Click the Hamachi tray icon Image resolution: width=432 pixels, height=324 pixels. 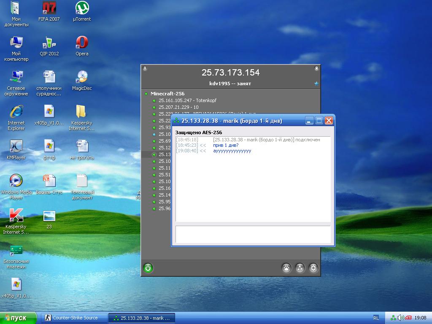point(394,318)
